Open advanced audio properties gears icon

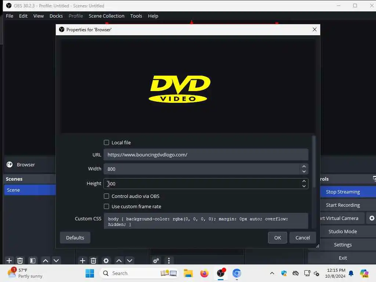pyautogui.click(x=156, y=261)
